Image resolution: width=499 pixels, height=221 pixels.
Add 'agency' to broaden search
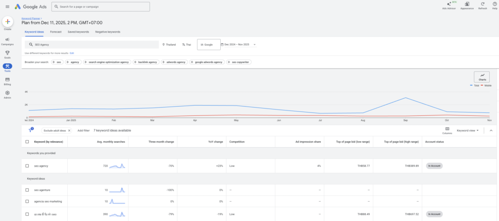73,62
